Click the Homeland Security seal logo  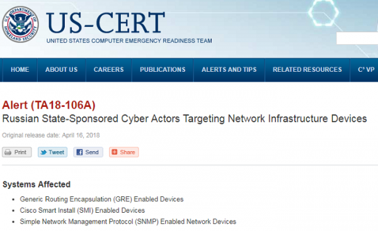(20, 25)
